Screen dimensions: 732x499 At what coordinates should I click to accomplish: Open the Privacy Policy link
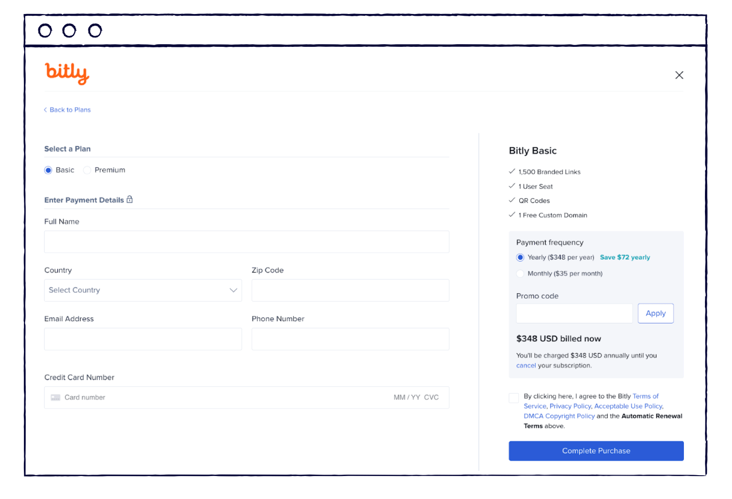pyautogui.click(x=570, y=406)
